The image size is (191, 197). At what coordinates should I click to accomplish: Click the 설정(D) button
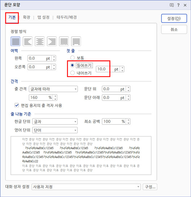point(174,18)
